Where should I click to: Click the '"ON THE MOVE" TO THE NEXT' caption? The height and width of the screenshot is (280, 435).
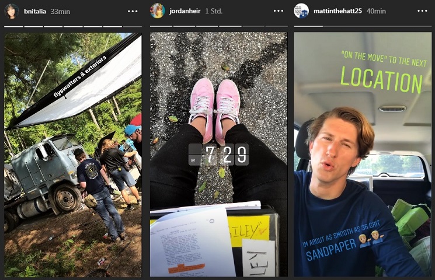pos(384,58)
